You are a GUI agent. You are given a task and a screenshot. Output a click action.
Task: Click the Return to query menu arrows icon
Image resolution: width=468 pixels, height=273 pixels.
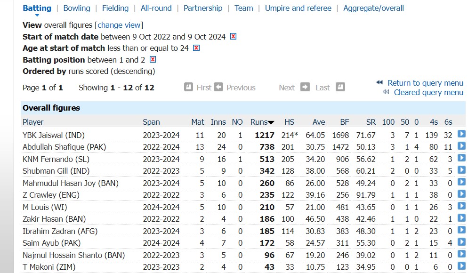tap(379, 82)
